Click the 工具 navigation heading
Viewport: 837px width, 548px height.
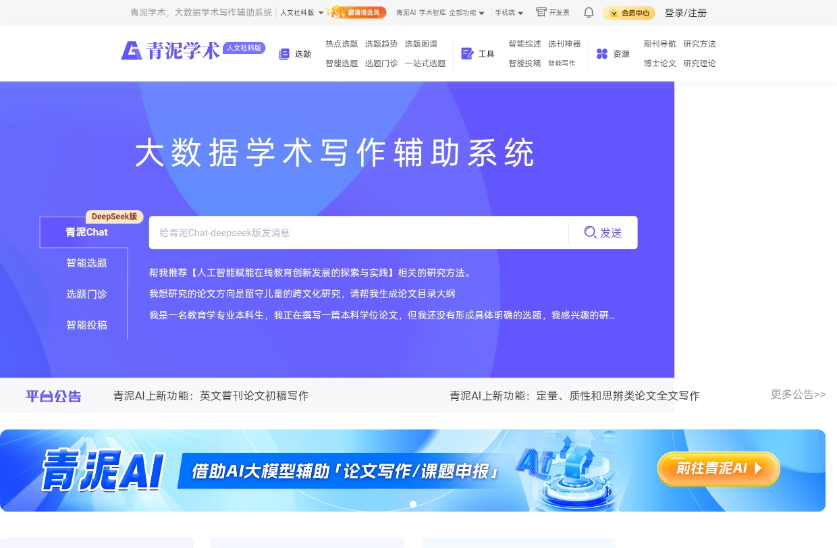pyautogui.click(x=487, y=54)
